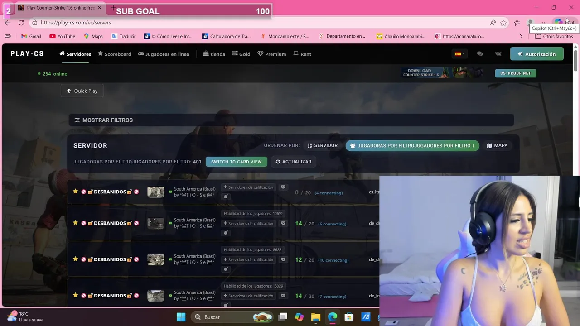This screenshot has height=326, width=580.
Task: Click 'Habilidad de los jugadores: 16029' label
Action: coord(253,286)
